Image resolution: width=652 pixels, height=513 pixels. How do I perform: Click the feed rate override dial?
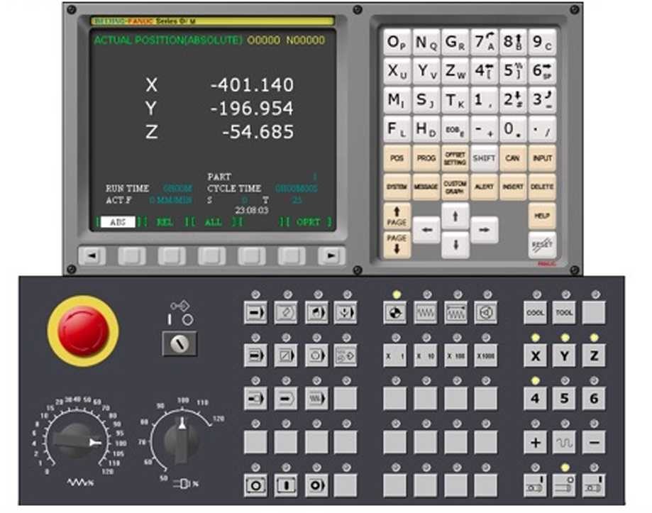(75, 440)
